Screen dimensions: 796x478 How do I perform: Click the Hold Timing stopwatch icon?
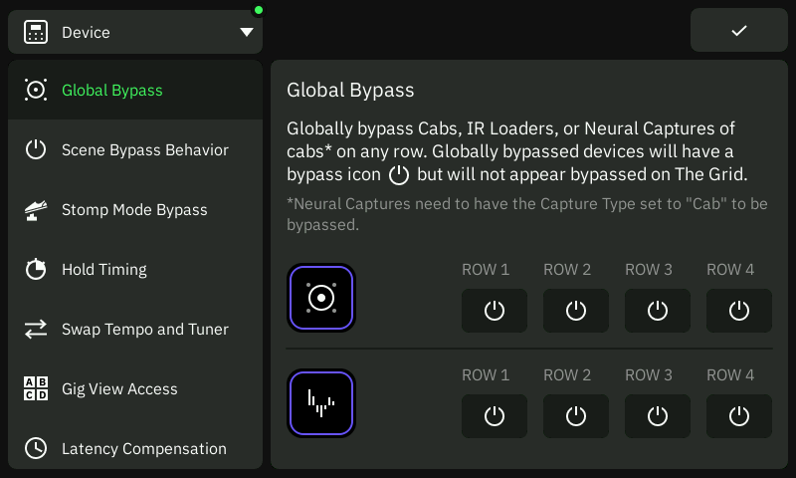[36, 269]
